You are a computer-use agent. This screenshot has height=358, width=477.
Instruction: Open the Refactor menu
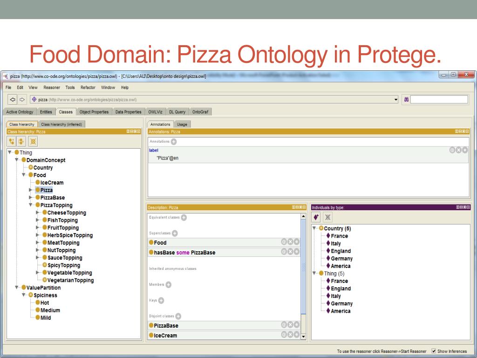pos(88,87)
